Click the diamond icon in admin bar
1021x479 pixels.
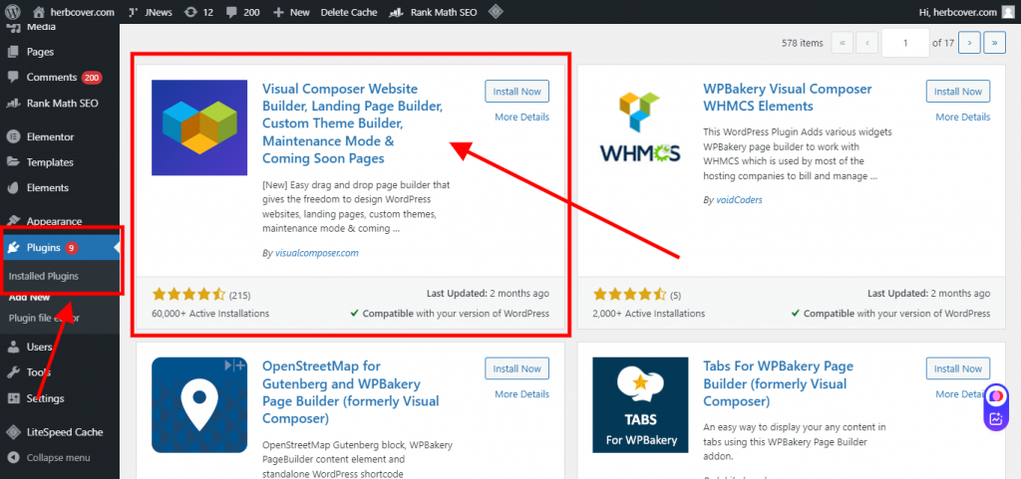coord(495,12)
